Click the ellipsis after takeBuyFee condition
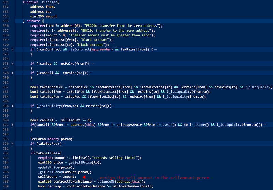Viewport: 273px width, 190px height. tap(63, 144)
